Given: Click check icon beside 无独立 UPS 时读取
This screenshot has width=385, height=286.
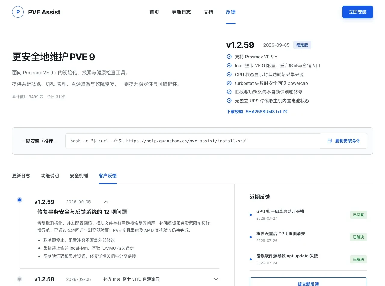Looking at the screenshot, I should [229, 101].
